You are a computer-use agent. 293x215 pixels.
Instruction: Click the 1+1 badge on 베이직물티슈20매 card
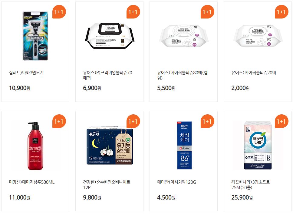[x=281, y=12]
